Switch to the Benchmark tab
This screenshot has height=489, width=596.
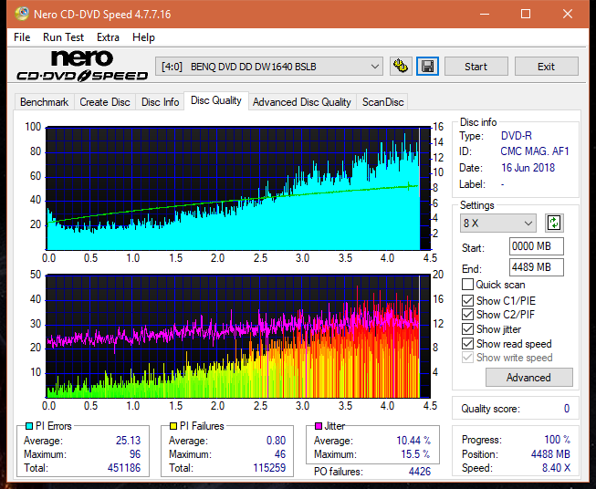coord(45,102)
